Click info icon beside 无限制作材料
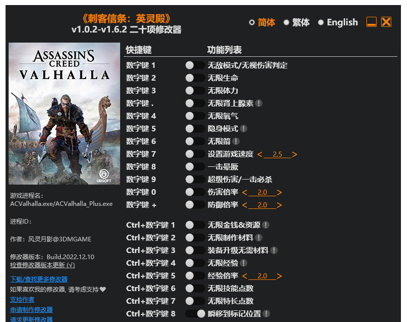Viewport: 407px width, 322px height. coord(258,238)
